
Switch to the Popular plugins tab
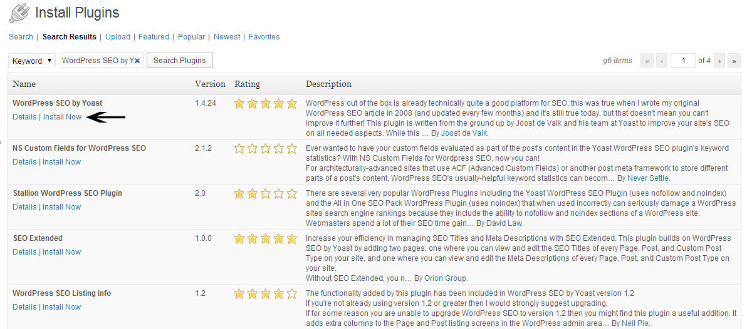click(192, 37)
